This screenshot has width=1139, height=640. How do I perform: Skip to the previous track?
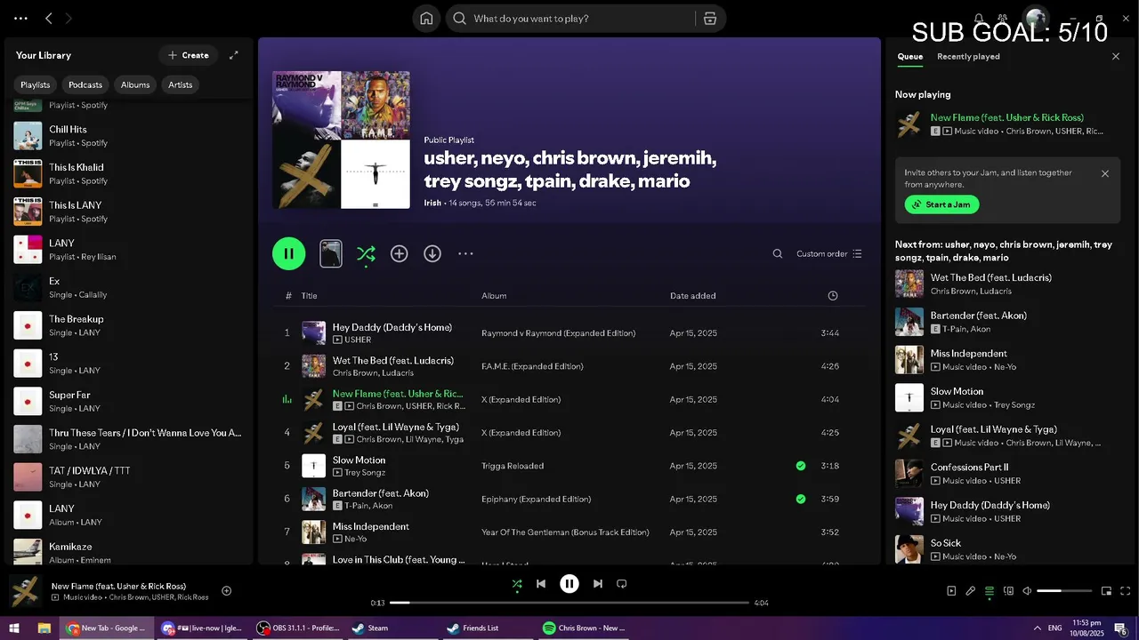pos(541,584)
